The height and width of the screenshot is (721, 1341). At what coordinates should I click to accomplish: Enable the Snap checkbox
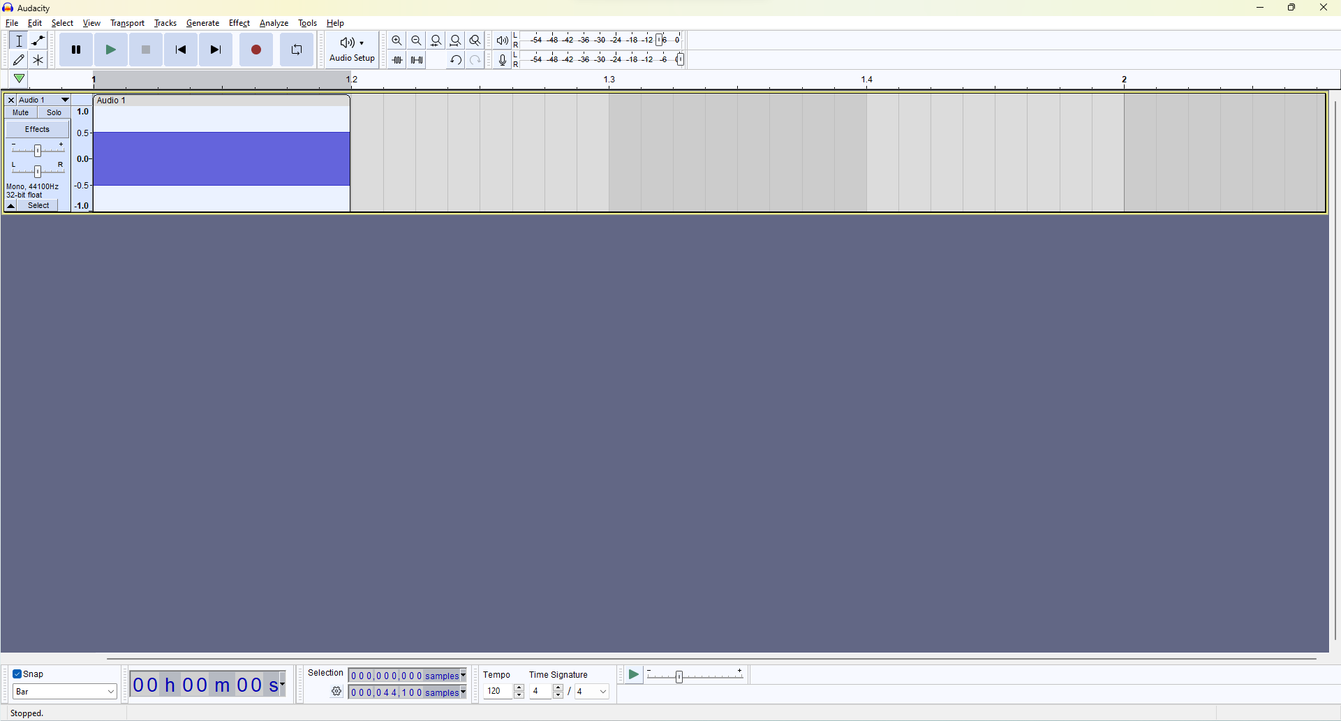[x=17, y=674]
